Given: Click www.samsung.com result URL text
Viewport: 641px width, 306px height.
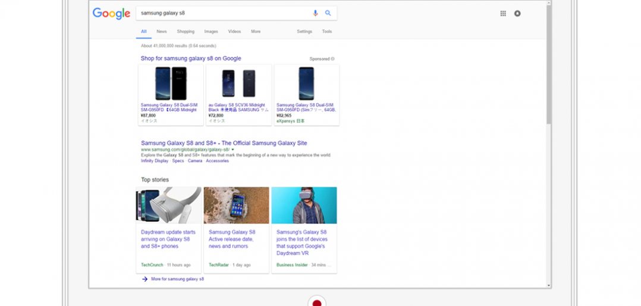Looking at the screenshot, I should 185,149.
